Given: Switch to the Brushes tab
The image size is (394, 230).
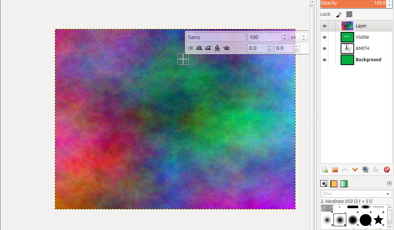Looking at the screenshot, I should coord(324,183).
